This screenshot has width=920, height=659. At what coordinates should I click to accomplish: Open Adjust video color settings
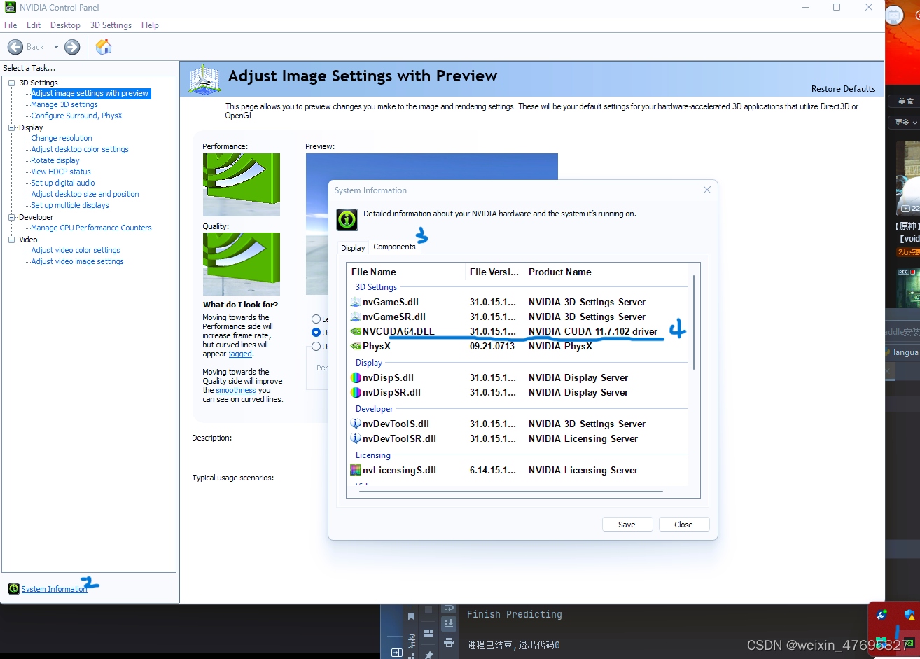(76, 250)
